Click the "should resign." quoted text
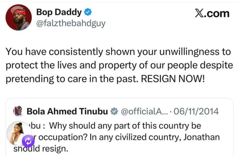 (40, 149)
